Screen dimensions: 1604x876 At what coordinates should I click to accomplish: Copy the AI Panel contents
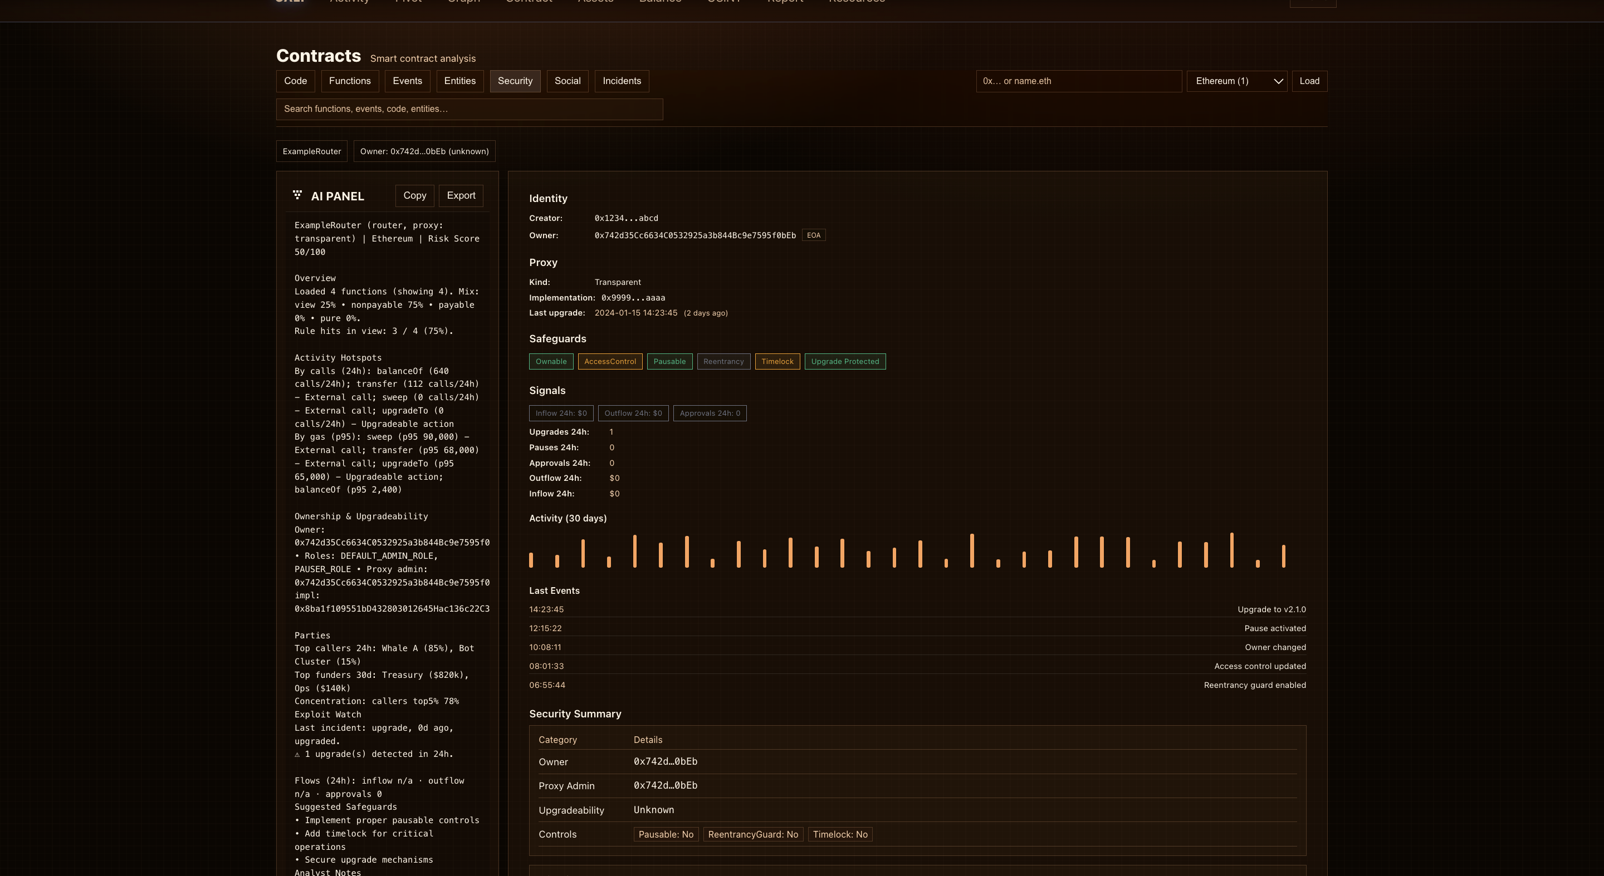pos(414,195)
